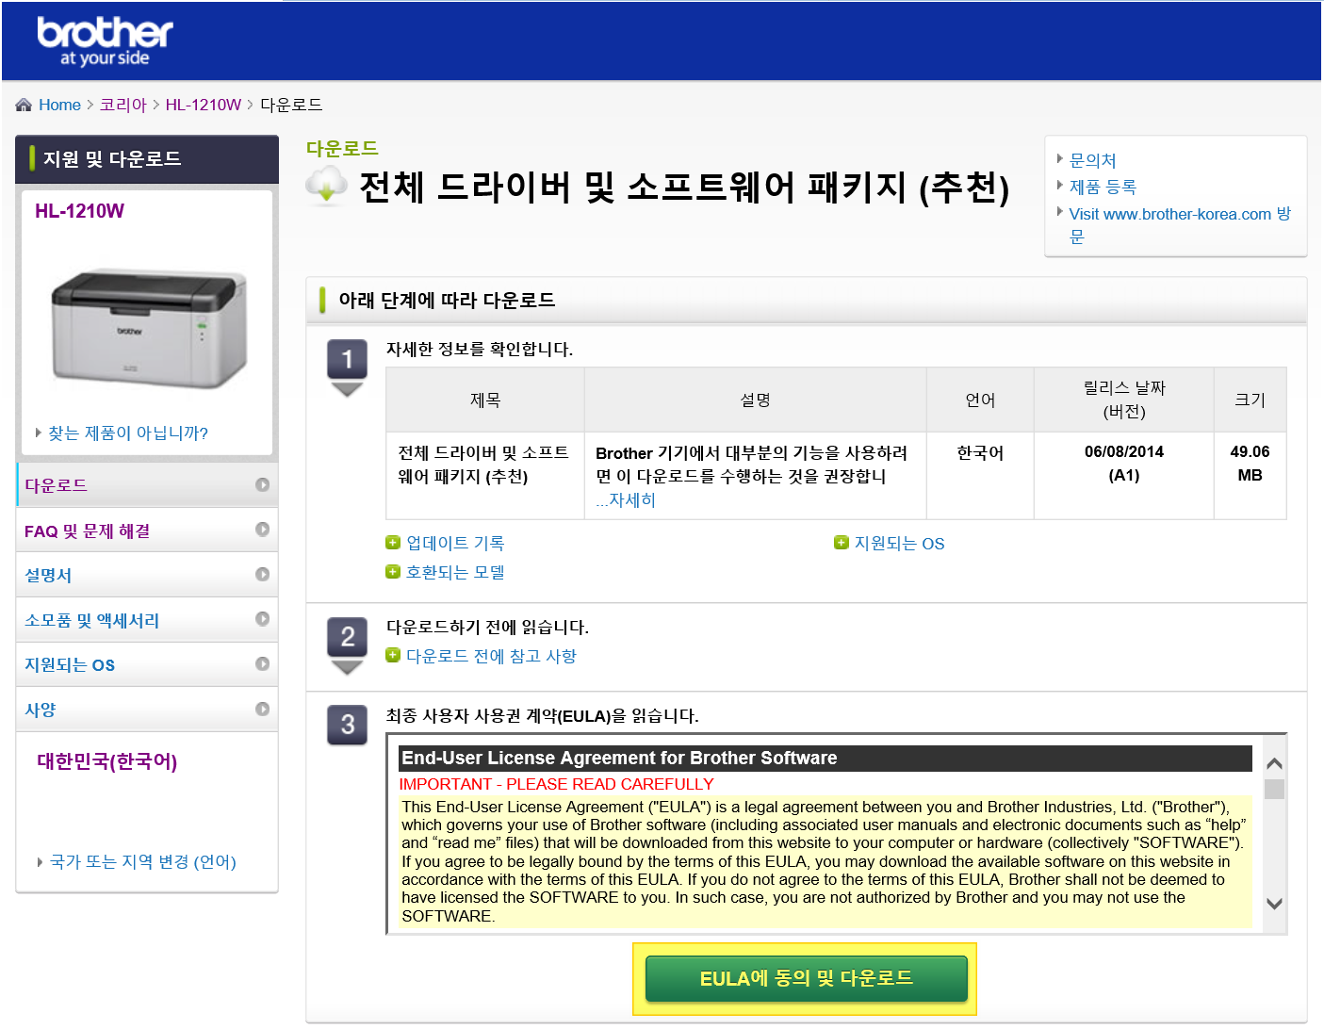The image size is (1324, 1029).
Task: Click the EULA scrollbar thumb
Action: point(1274,789)
